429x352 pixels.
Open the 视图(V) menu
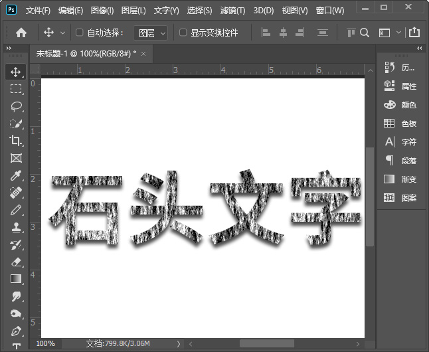click(x=295, y=11)
